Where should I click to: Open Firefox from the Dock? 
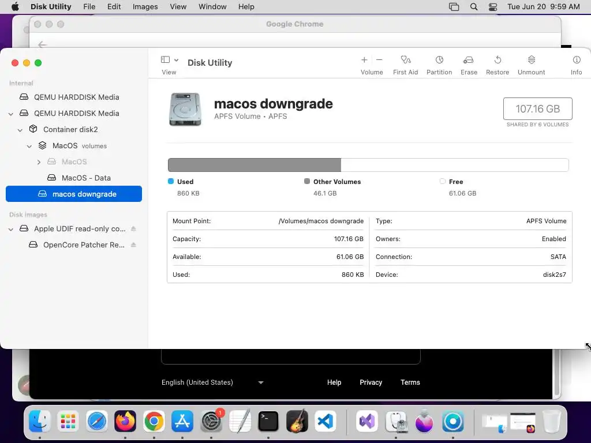coord(125,421)
